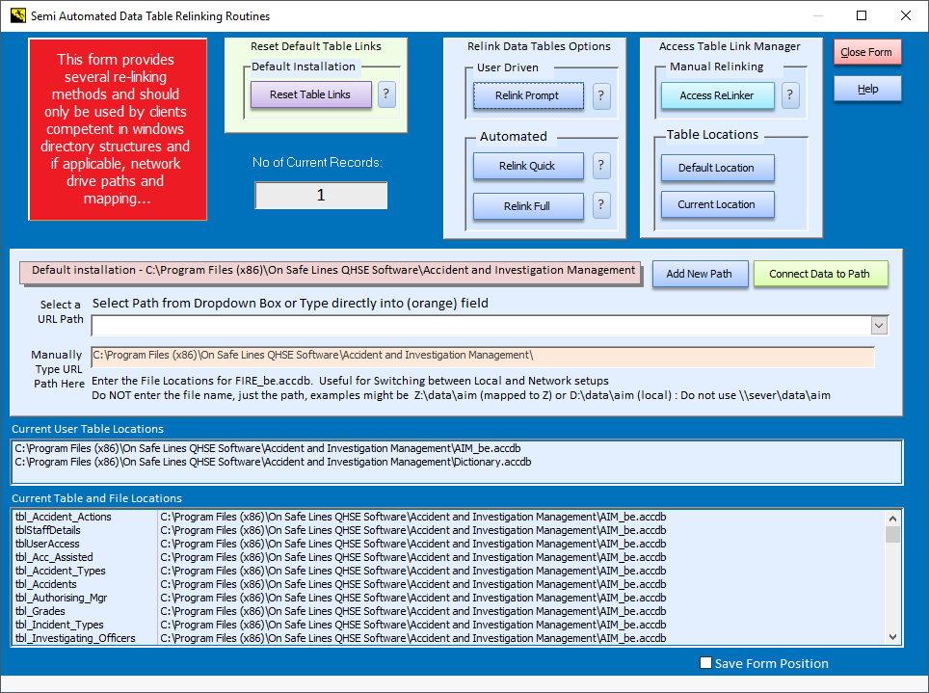The width and height of the screenshot is (929, 693).
Task: Click the Default installation path banner
Action: tap(331, 273)
